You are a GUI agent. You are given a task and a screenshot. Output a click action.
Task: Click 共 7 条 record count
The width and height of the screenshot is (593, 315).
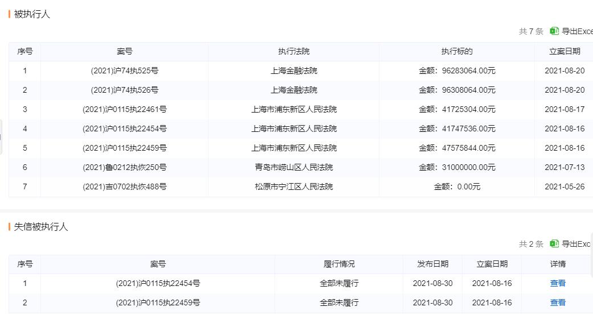531,31
